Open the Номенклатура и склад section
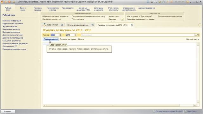This screenshot has height=114, width=203. click(53, 9)
